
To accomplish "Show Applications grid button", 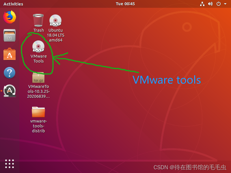I will 10,164.
